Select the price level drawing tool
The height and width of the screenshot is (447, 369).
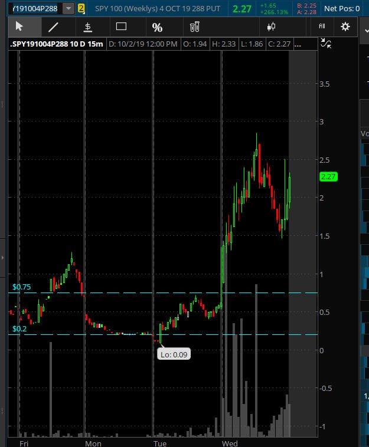coord(87,27)
